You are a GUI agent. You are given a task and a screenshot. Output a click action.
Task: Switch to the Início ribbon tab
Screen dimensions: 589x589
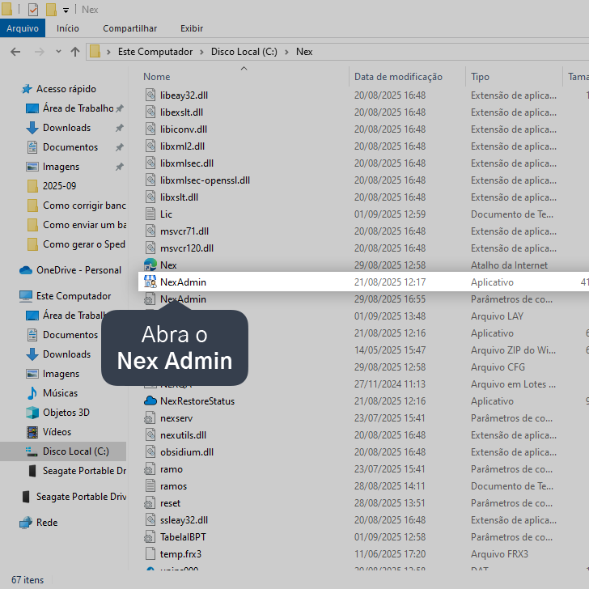[68, 28]
